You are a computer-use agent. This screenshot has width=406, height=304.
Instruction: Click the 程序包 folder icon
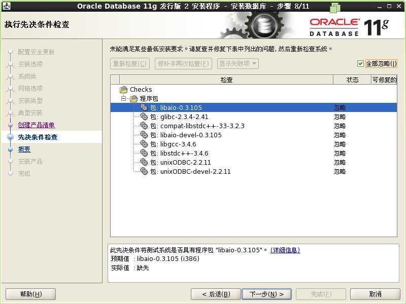point(134,98)
